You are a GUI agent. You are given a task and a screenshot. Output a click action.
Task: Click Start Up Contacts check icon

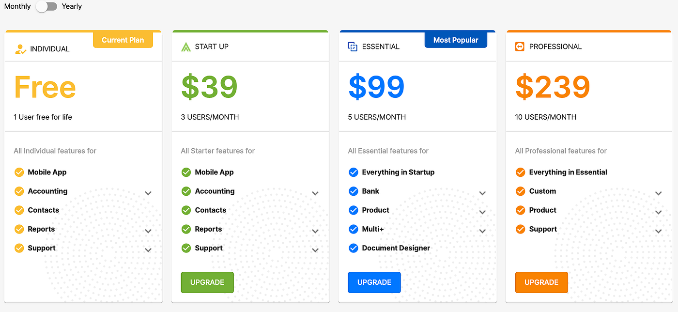tap(186, 210)
